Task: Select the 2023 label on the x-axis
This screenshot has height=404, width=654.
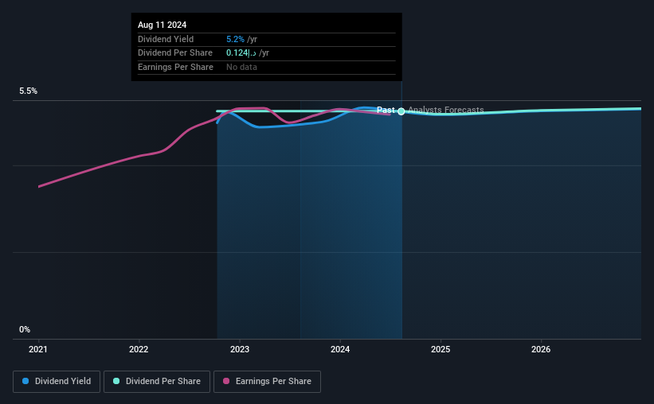Action: pyautogui.click(x=240, y=349)
